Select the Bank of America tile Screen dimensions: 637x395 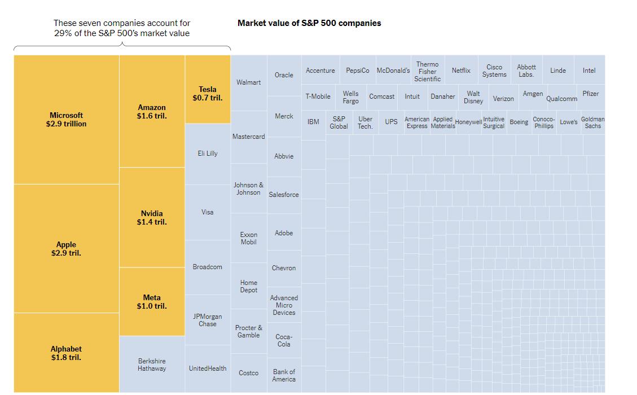click(x=284, y=375)
